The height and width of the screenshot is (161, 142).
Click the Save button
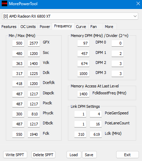89,155
